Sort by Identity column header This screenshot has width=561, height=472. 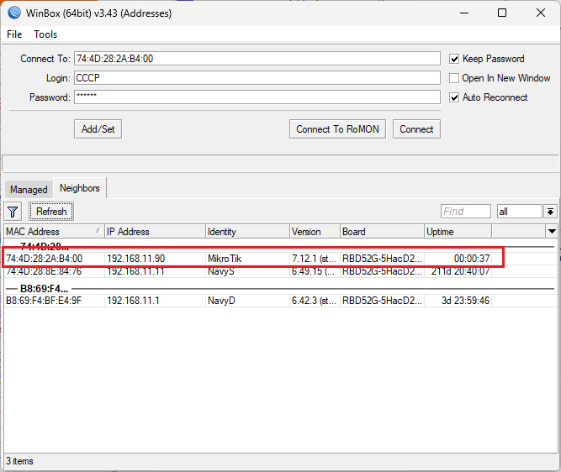247,232
